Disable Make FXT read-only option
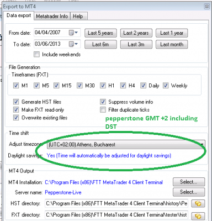Screen dimensions: 212x221 pos(16,109)
